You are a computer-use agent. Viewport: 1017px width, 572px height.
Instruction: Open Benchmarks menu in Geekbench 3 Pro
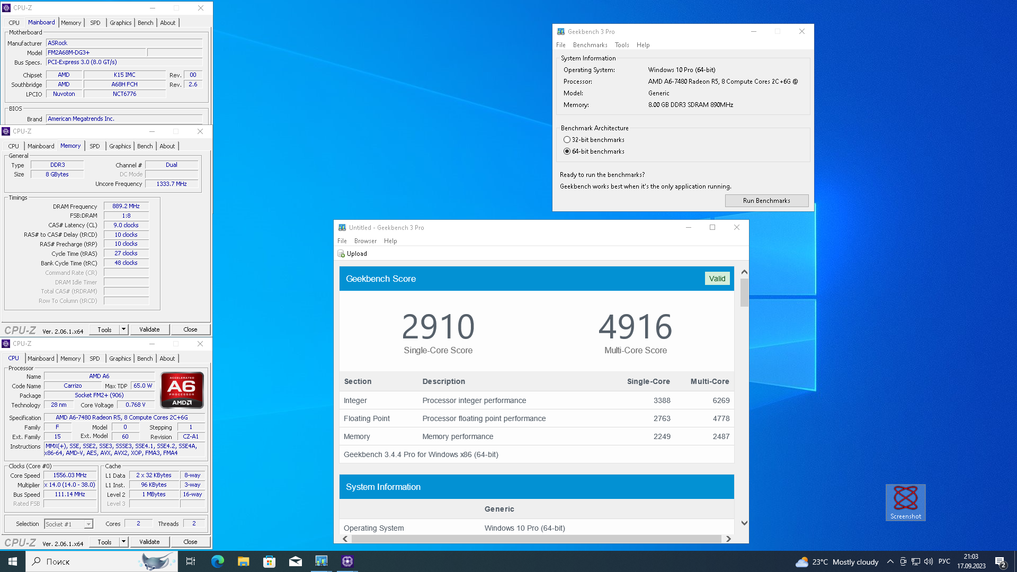(x=590, y=45)
